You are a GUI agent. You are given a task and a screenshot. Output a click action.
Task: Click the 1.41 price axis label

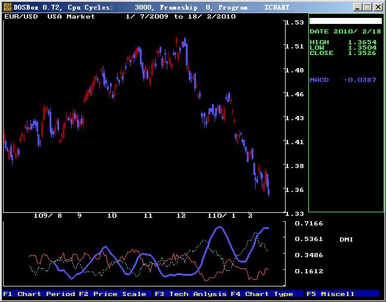click(295, 142)
